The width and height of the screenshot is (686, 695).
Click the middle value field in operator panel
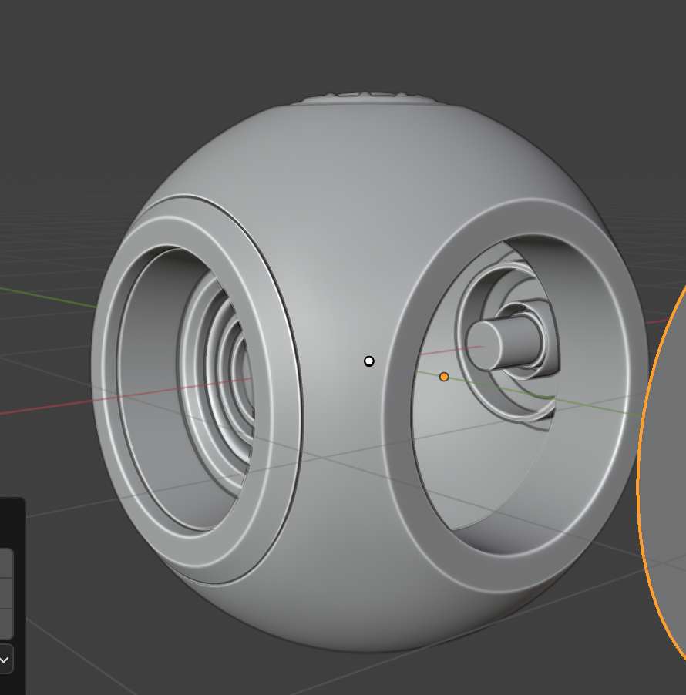click(5, 593)
